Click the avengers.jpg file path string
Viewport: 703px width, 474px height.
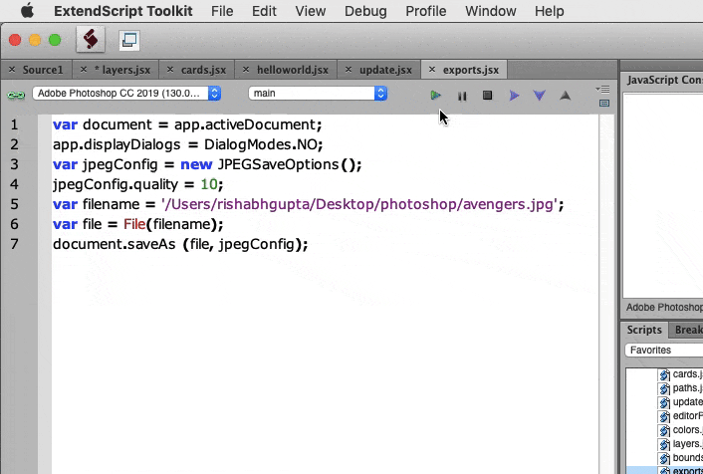pos(359,204)
